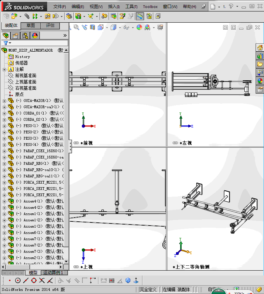Toggle the Section View tool
Screen dimensions: 264x294
coord(93,27)
